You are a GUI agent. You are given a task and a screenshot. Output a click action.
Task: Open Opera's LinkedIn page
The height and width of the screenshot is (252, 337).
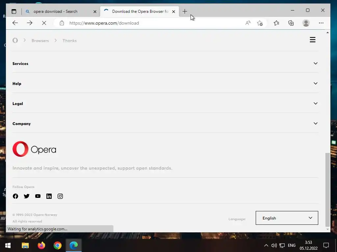[49, 196]
